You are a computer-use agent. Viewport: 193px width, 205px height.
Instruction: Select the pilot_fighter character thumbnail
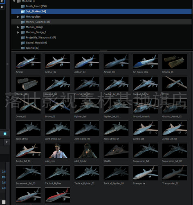click(x=87, y=150)
